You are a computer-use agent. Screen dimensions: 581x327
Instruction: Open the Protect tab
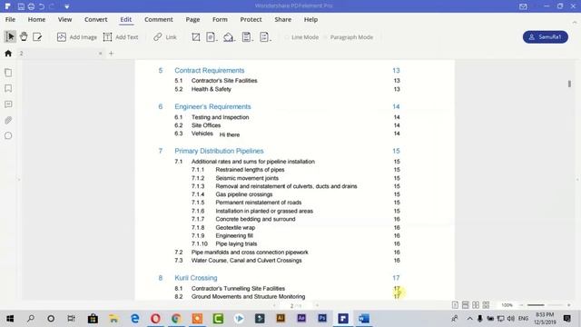pos(251,20)
